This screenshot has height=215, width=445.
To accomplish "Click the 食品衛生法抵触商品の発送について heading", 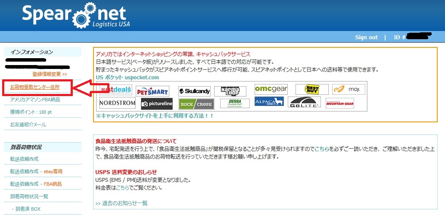I will click(x=136, y=141).
